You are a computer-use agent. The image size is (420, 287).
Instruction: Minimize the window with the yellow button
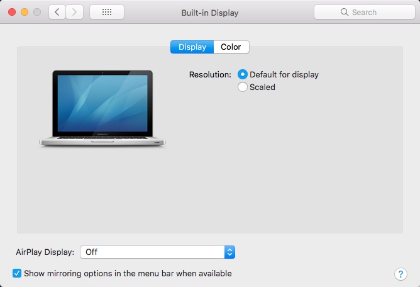click(x=25, y=12)
